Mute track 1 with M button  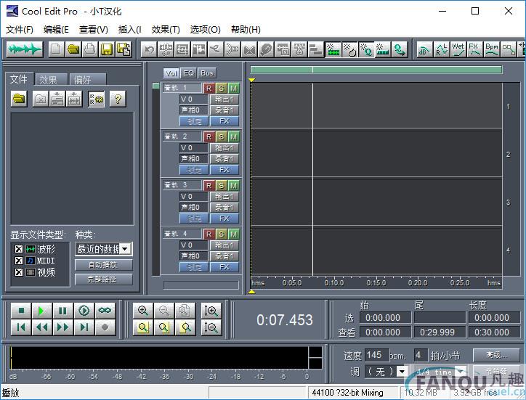click(x=234, y=88)
